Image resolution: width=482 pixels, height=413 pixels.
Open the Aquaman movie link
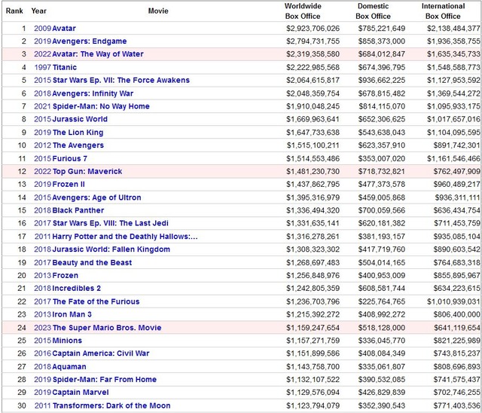pyautogui.click(x=69, y=367)
